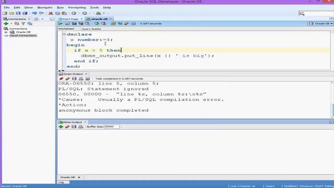Click the Save icon in main toolbar
Screen dimensions: 334x188
[x=18, y=13]
